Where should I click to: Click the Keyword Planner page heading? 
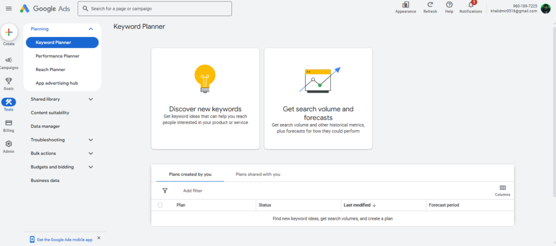coord(139,27)
